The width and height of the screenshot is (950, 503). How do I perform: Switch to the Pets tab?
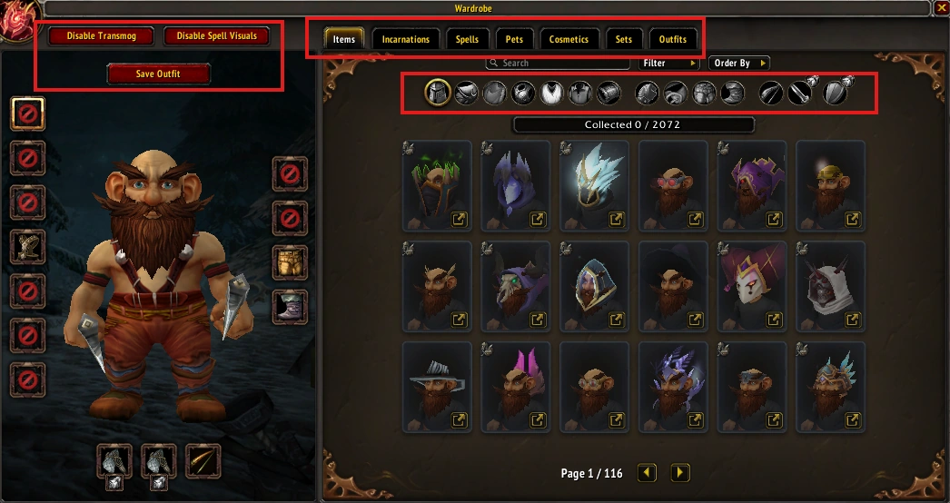[514, 39]
